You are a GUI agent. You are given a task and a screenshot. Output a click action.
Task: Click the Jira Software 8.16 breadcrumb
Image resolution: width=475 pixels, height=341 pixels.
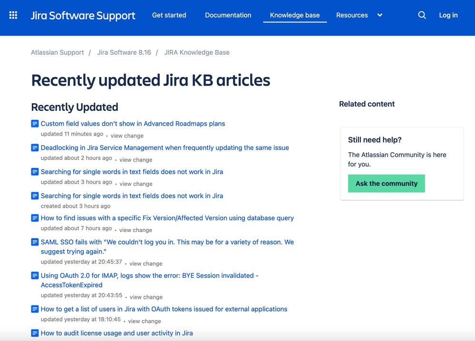coord(124,52)
